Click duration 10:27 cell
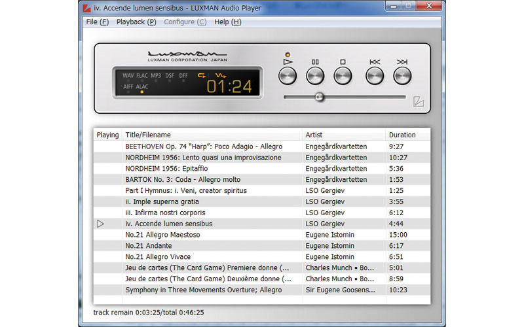The image size is (524, 327). coord(398,158)
